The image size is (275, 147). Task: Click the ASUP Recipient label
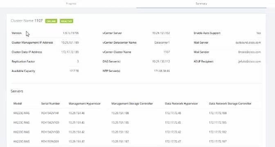[x=204, y=61]
